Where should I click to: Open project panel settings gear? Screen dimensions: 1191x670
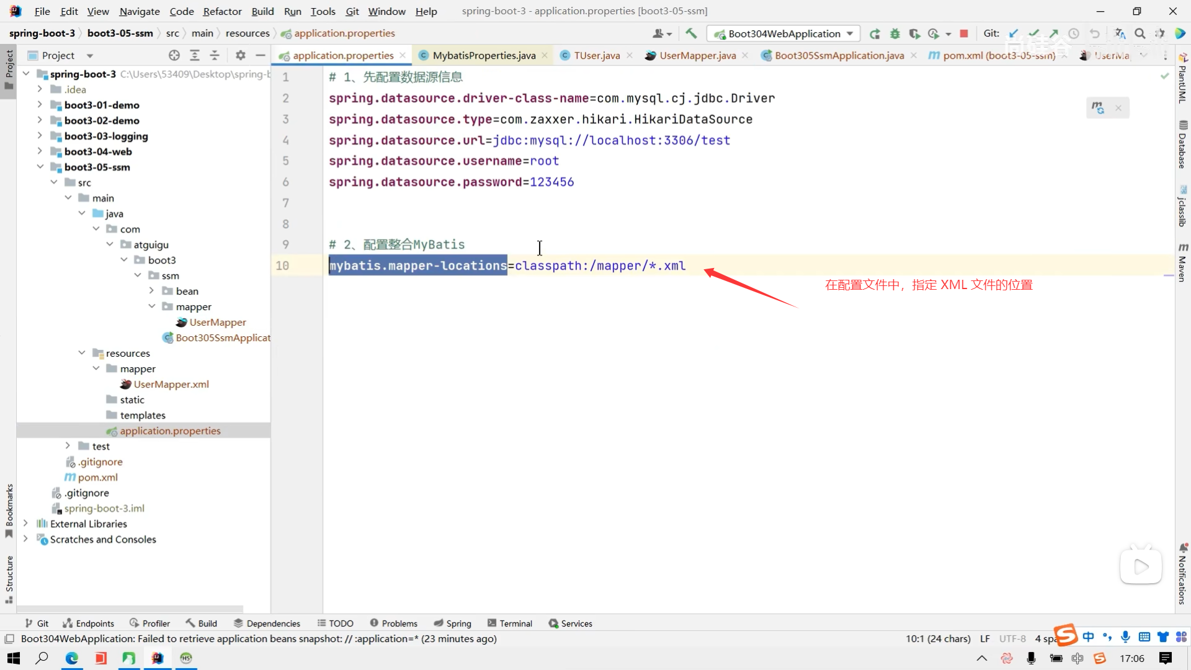[x=241, y=55]
